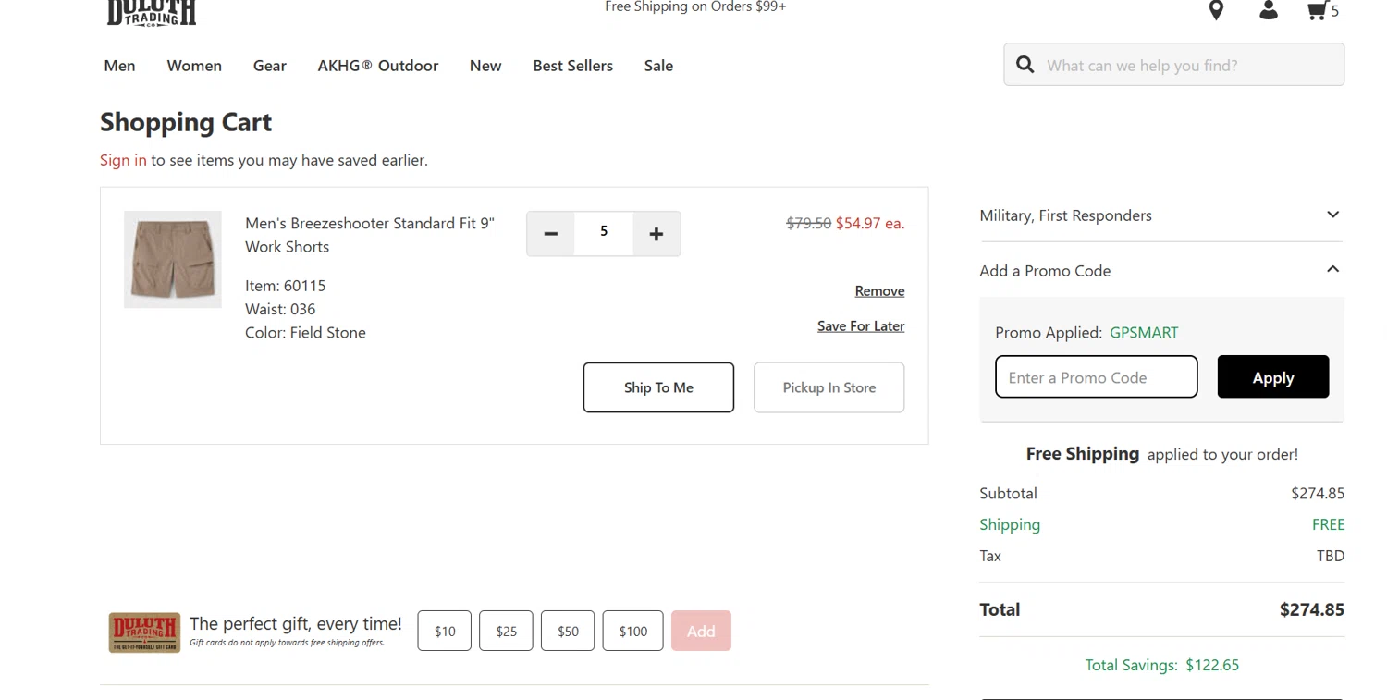Increase quantity with plus button

click(657, 234)
